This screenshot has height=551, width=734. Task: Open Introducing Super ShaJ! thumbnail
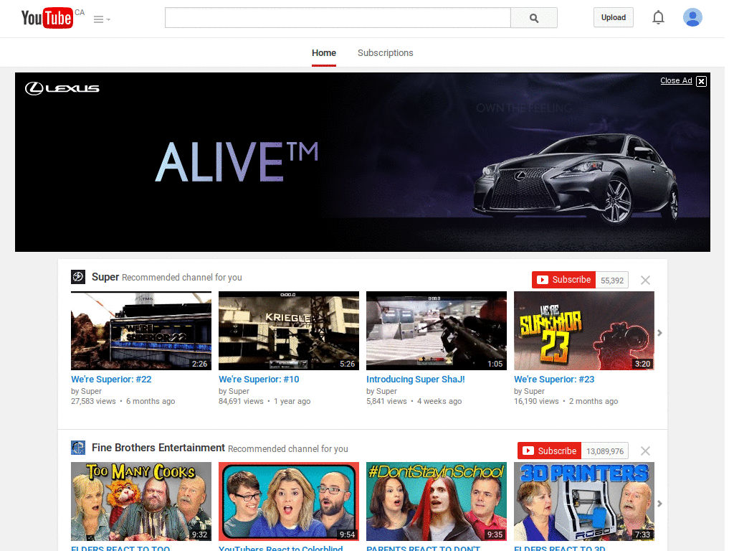(x=437, y=331)
